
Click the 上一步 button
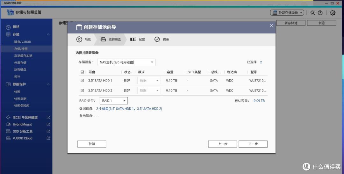click(x=222, y=144)
